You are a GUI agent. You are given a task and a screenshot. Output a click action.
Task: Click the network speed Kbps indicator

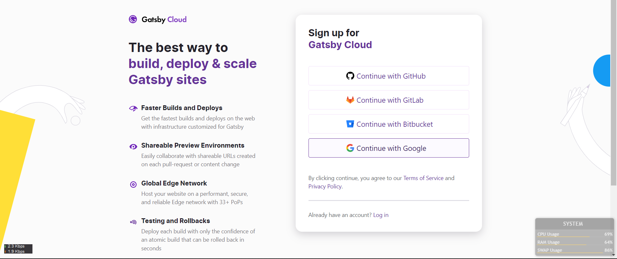pyautogui.click(x=18, y=249)
